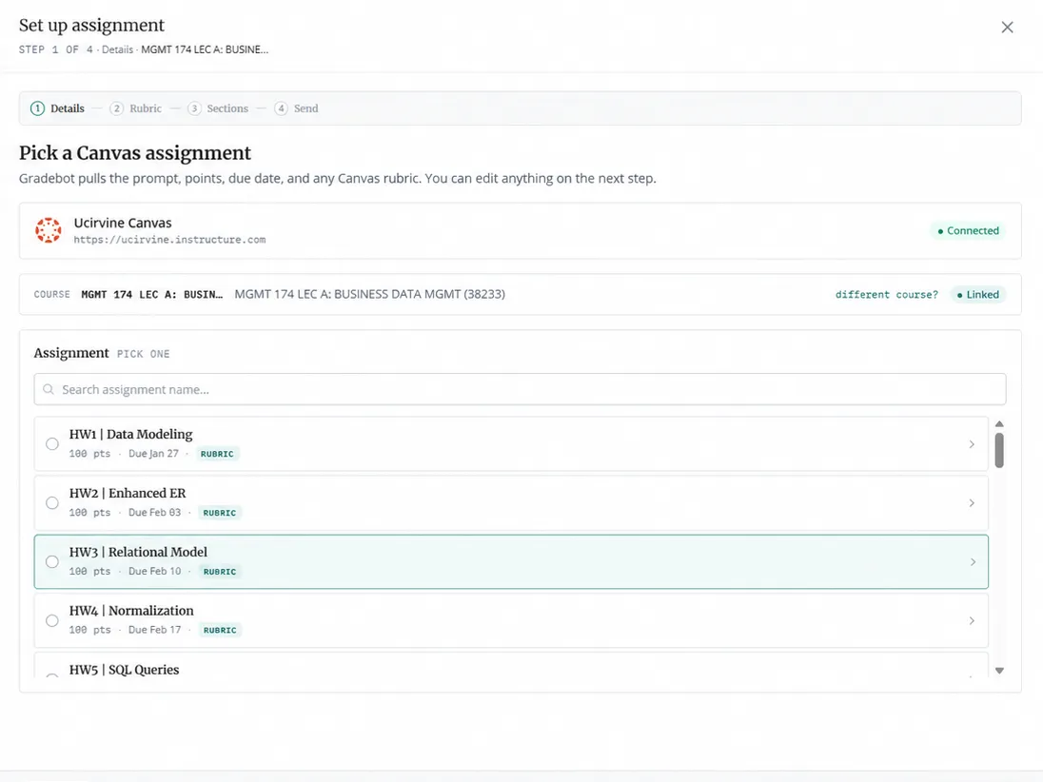The image size is (1043, 782).
Task: Select the HW4 Normalization radio button
Action: click(x=52, y=620)
